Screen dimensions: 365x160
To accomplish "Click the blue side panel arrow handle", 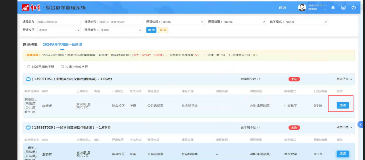I will tap(361, 124).
